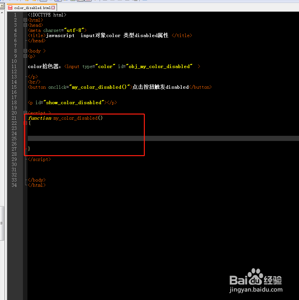Click the type value "color"
Screen dimensions: 299x300
coord(105,66)
